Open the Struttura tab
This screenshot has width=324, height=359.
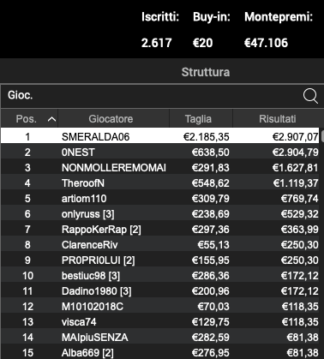click(x=206, y=72)
